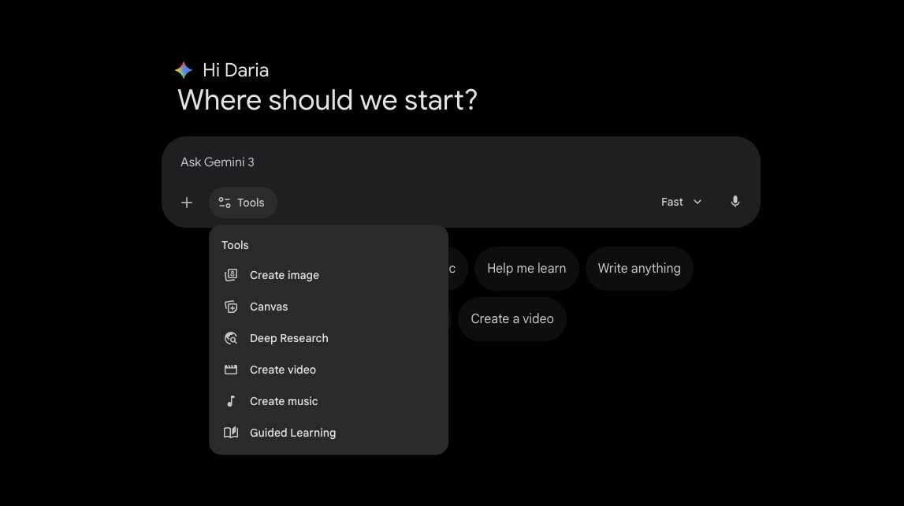Expand model options with the chevron arrow

click(698, 203)
